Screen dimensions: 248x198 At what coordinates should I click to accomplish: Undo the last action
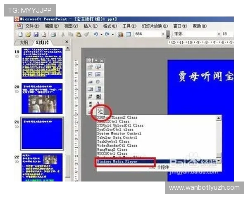(96, 34)
